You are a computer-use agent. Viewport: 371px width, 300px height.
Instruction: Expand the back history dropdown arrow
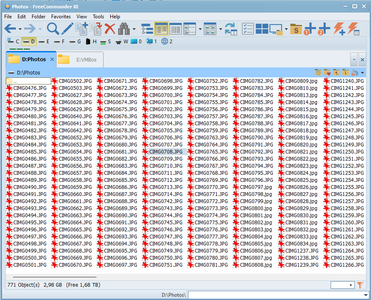[x=20, y=29]
